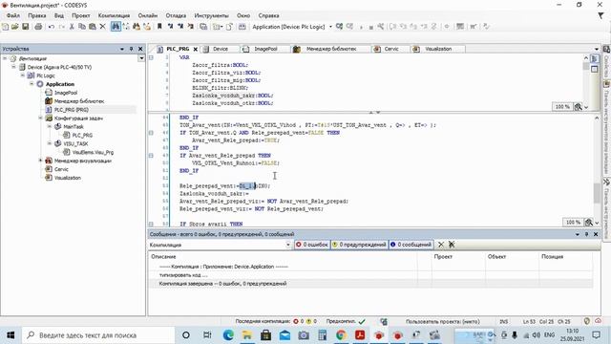This screenshot has width=611, height=344.
Task: Delete selection with toolbar X icon
Action: coord(102,27)
